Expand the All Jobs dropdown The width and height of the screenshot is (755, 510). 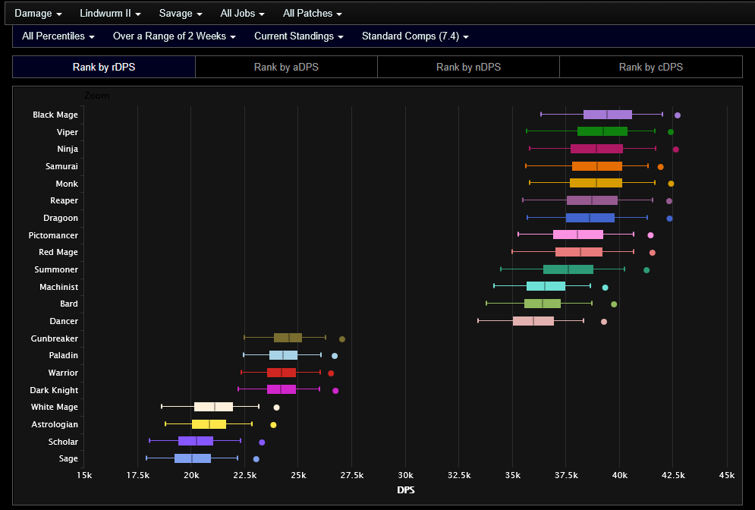(242, 14)
